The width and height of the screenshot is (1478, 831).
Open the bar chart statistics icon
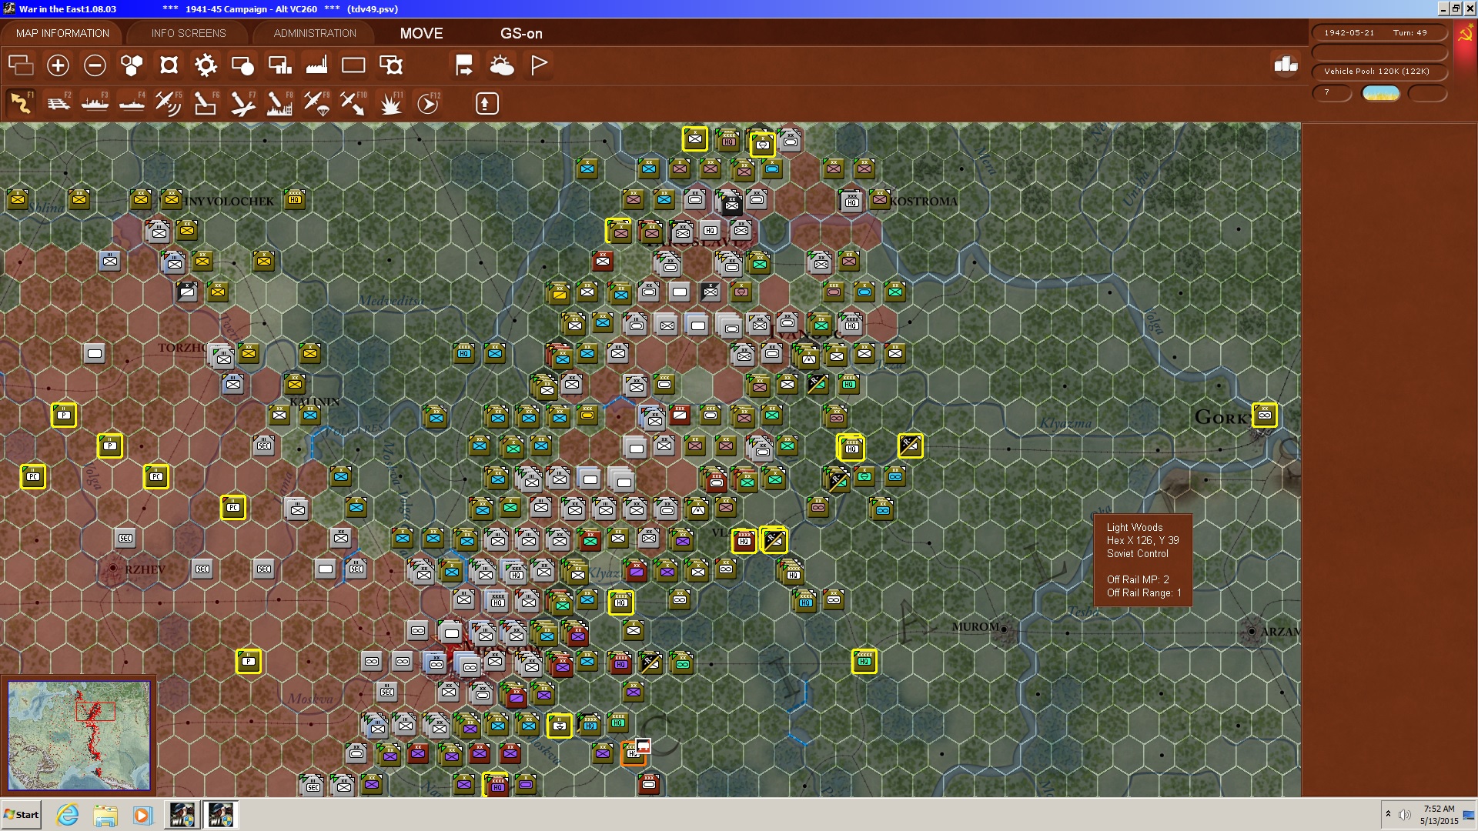1286,65
